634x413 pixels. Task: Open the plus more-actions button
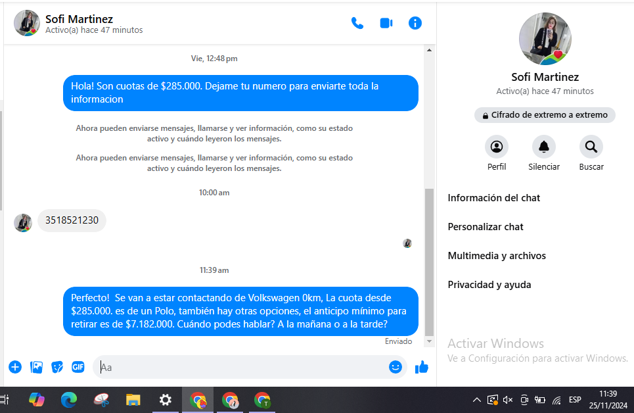(15, 367)
